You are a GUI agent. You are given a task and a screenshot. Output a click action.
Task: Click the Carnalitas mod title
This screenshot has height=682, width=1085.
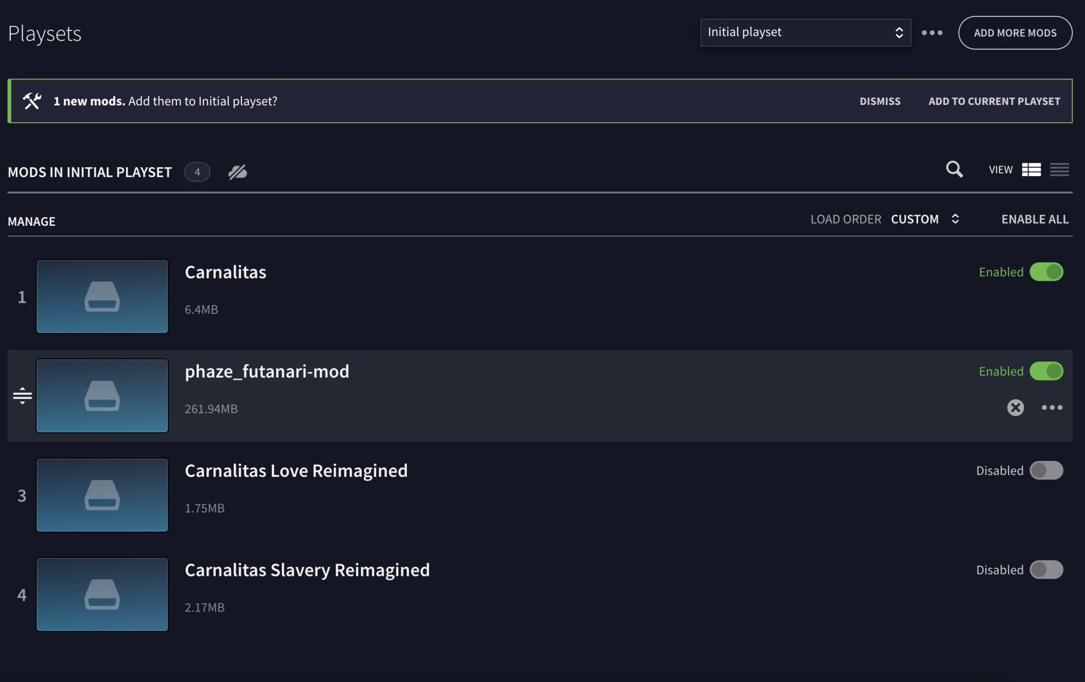(225, 272)
